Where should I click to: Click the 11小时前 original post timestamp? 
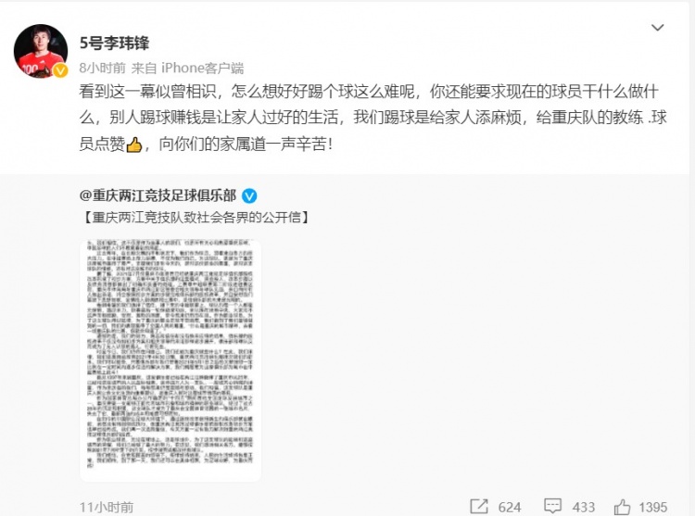pos(107,507)
